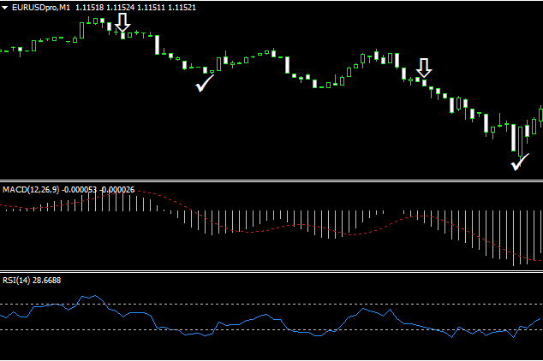Select the down arrow on the later downtrend

[424, 68]
